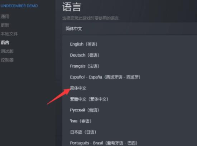Select Deutsch (德语) language option
Image resolution: width=197 pixels, height=146 pixels.
point(85,55)
